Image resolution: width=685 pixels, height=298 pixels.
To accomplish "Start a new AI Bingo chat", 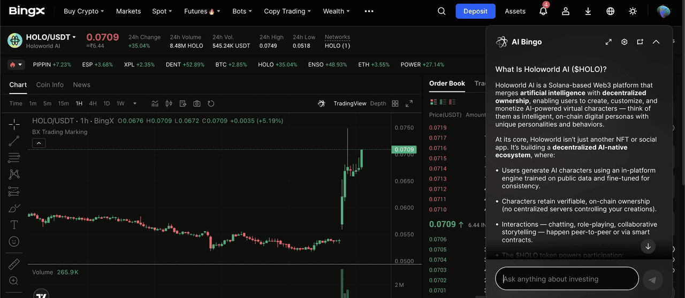I will click(x=640, y=42).
